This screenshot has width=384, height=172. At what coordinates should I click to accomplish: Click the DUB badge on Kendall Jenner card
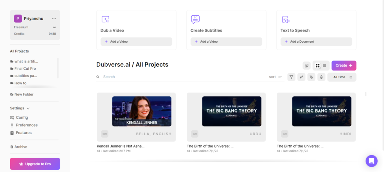point(105,134)
